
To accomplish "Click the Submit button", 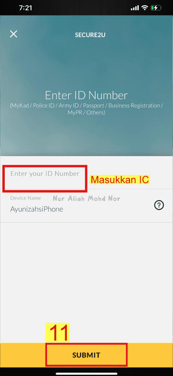I will pyautogui.click(x=86, y=355).
